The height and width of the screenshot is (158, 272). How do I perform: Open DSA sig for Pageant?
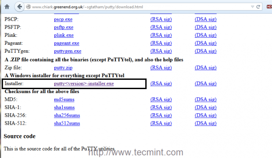coord(206,43)
